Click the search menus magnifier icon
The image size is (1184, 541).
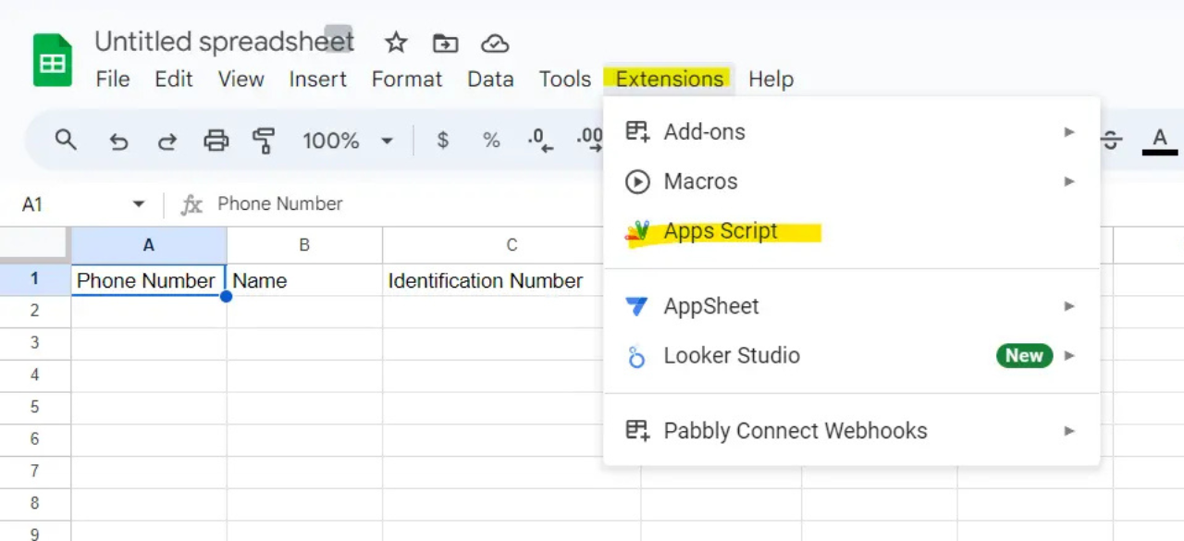click(66, 140)
